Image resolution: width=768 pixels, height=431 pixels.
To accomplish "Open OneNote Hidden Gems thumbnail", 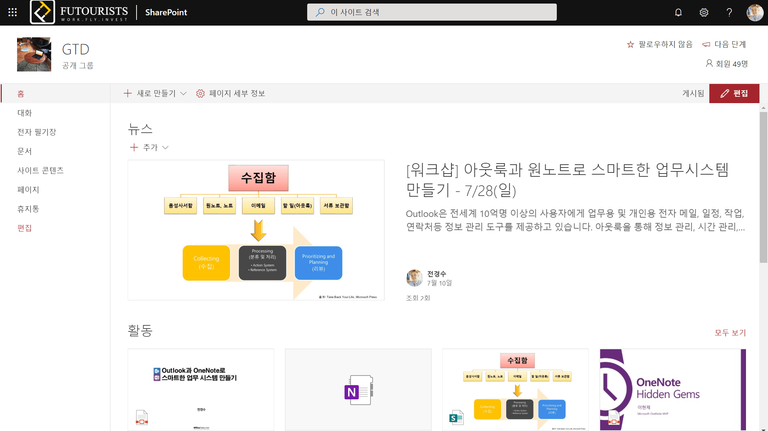I will pyautogui.click(x=673, y=389).
